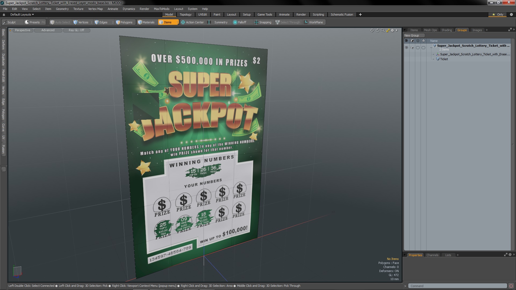Select Polygons selection mode

click(124, 22)
